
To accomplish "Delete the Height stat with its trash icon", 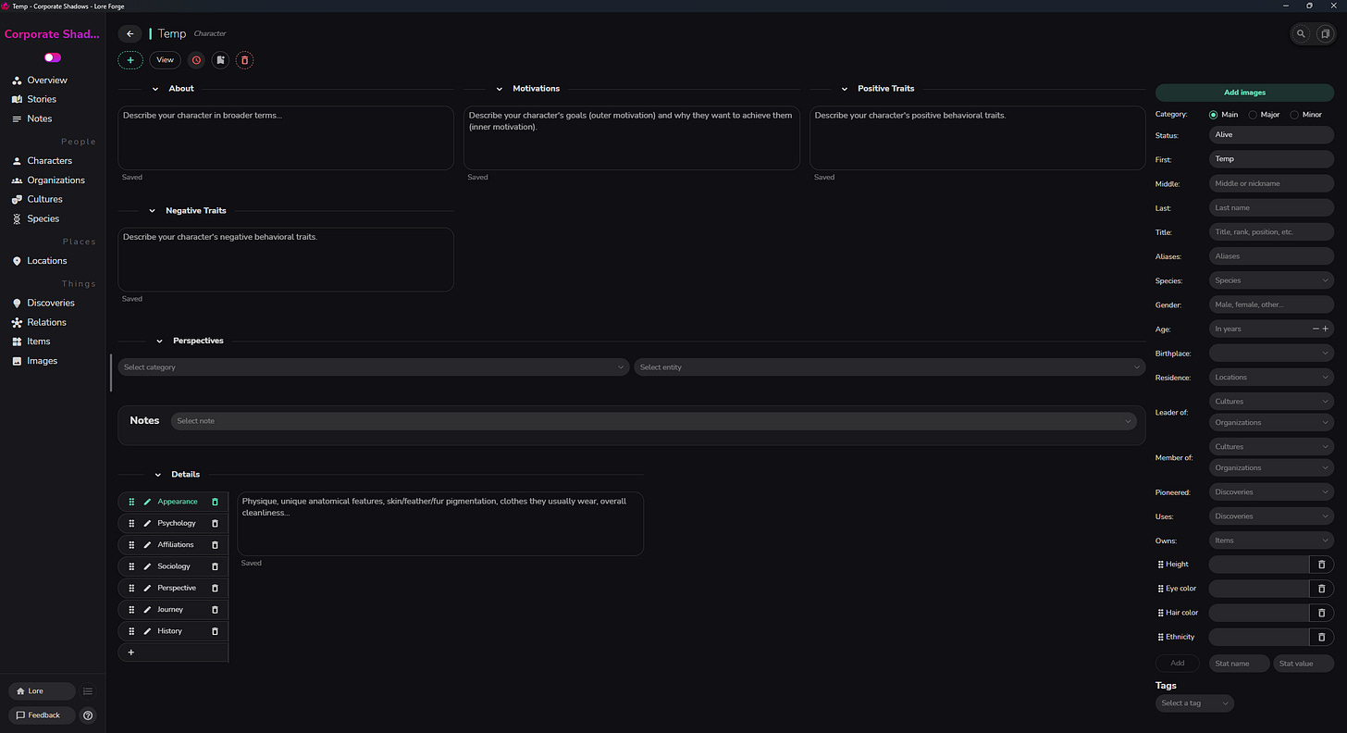I will (x=1321, y=565).
